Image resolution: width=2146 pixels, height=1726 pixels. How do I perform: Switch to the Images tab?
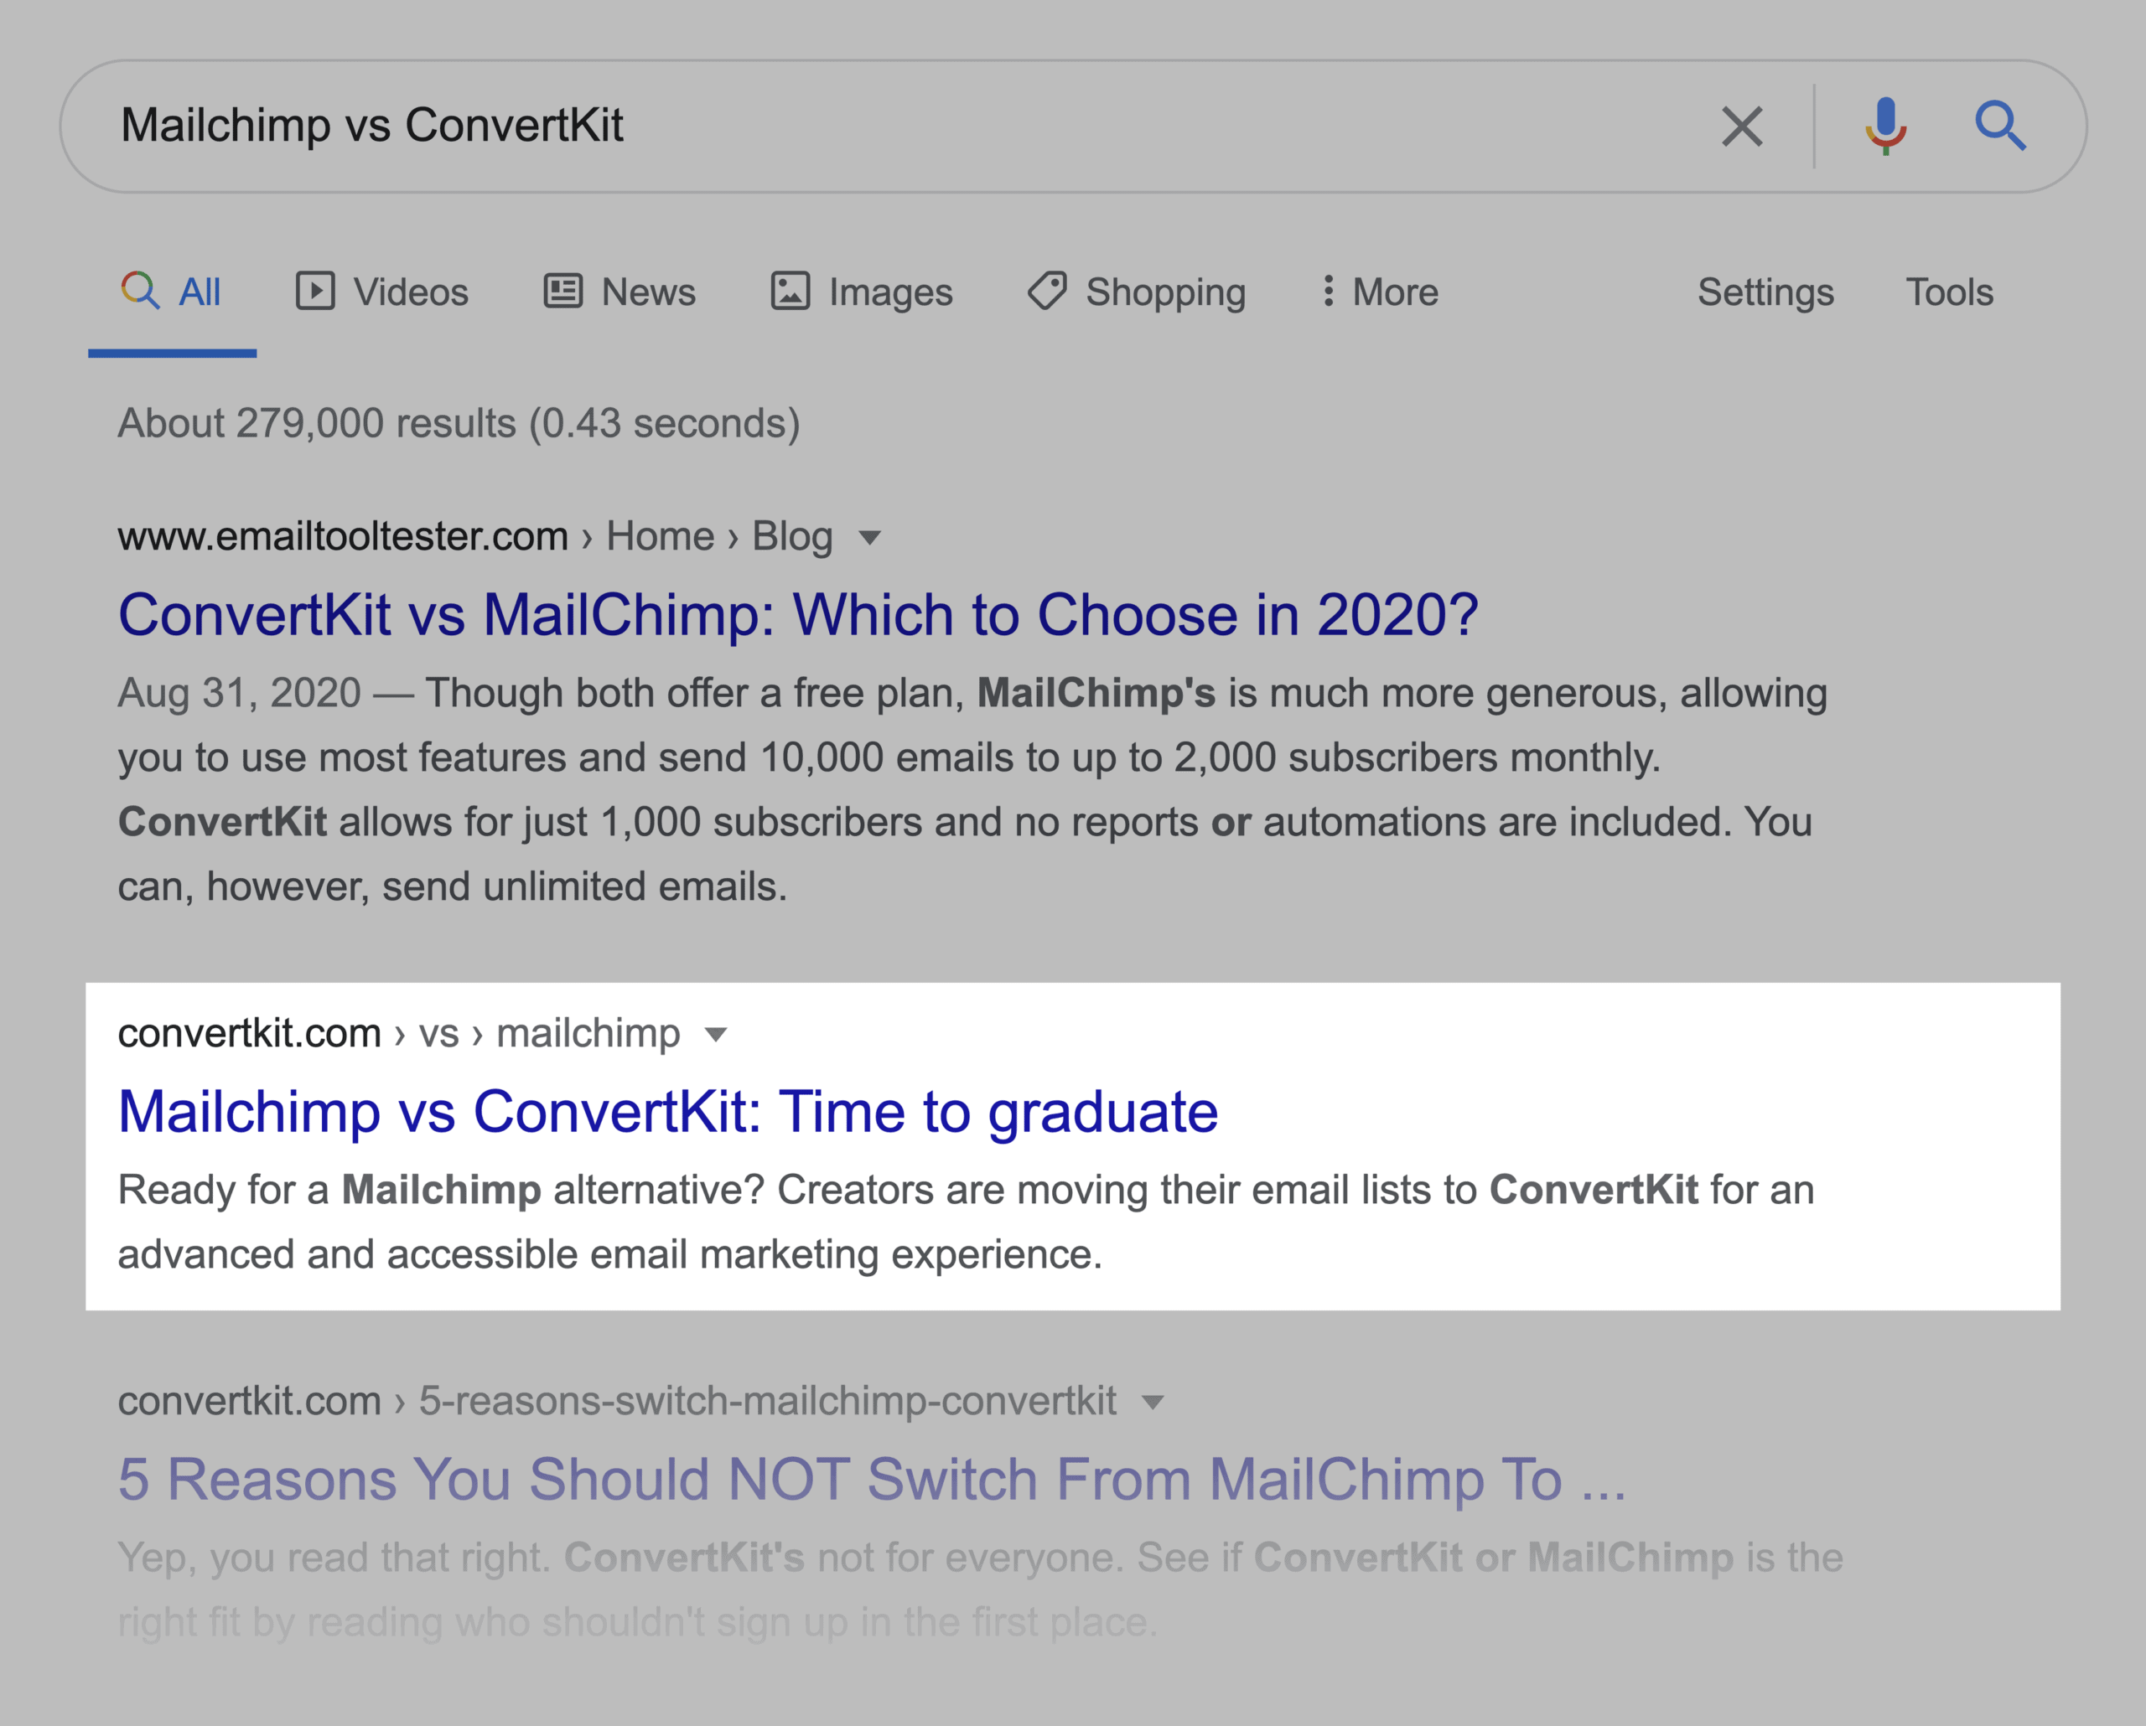pos(862,292)
